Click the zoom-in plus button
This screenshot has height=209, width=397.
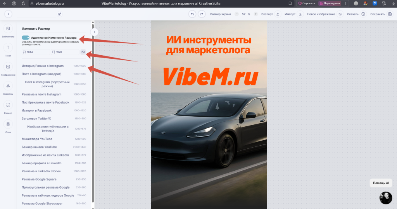click(255, 14)
